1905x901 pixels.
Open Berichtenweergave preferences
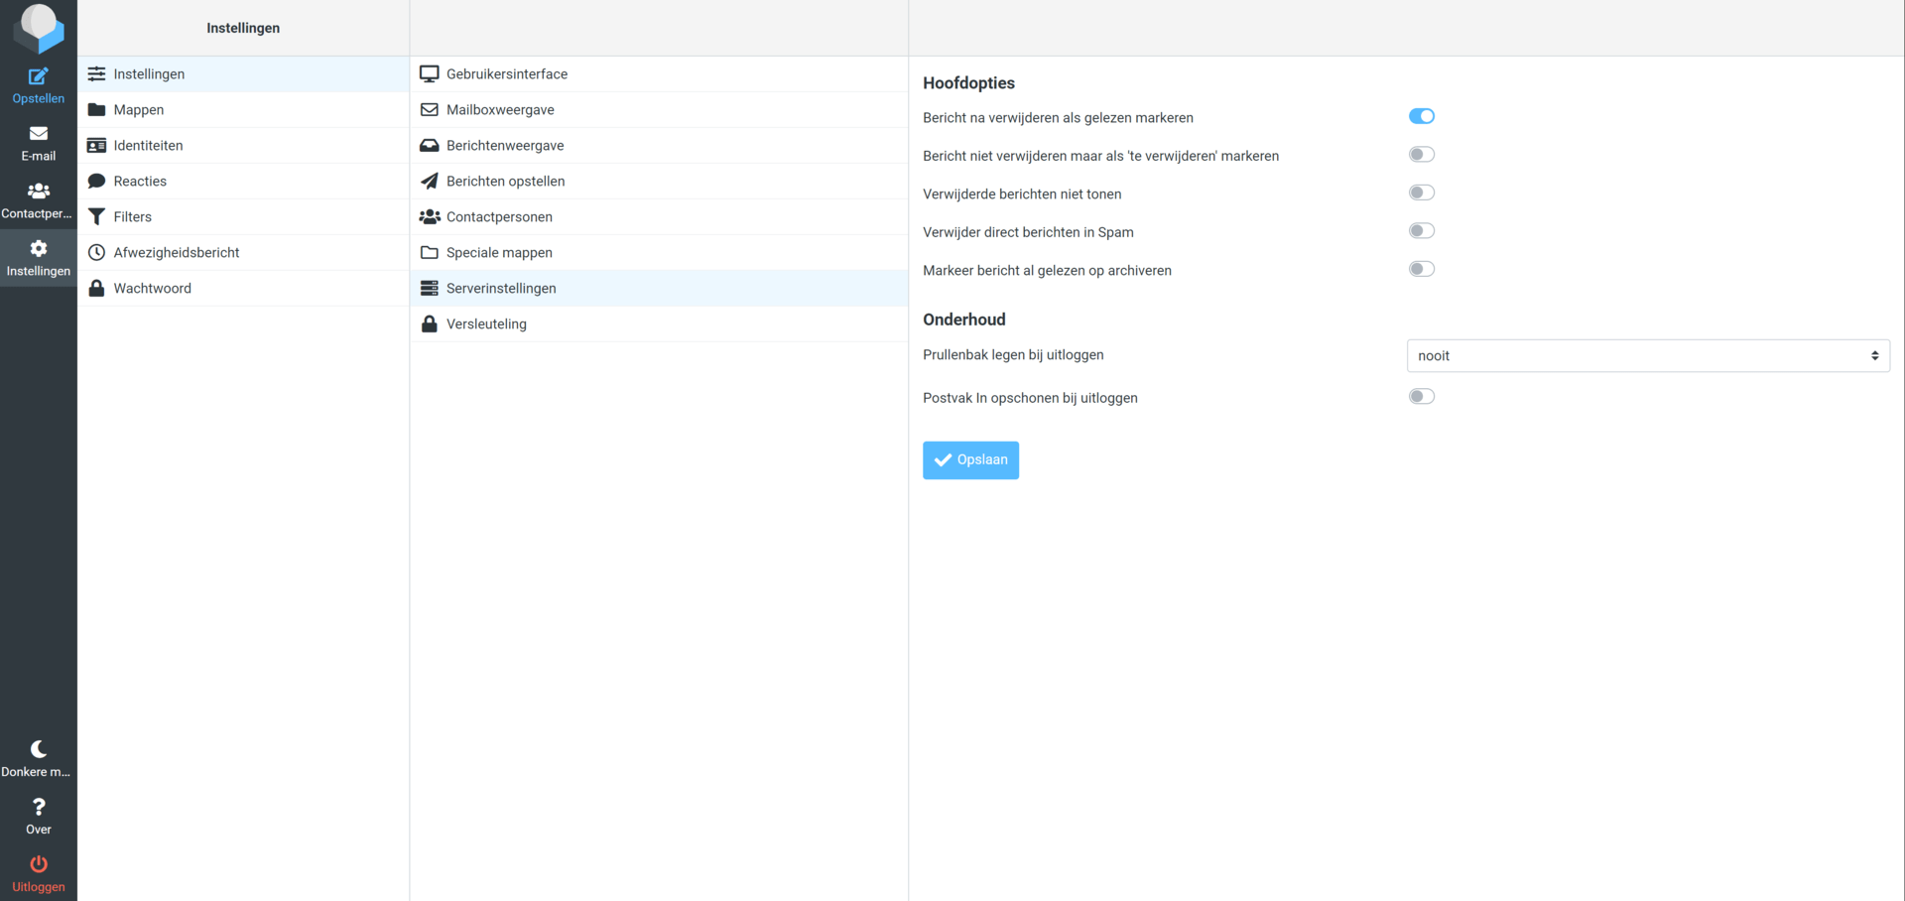pyautogui.click(x=659, y=146)
